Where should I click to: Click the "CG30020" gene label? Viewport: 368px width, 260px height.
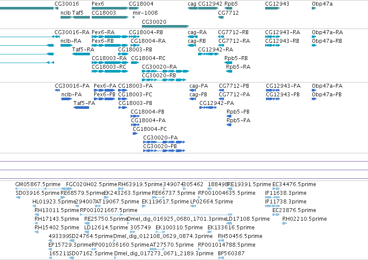[x=154, y=22]
